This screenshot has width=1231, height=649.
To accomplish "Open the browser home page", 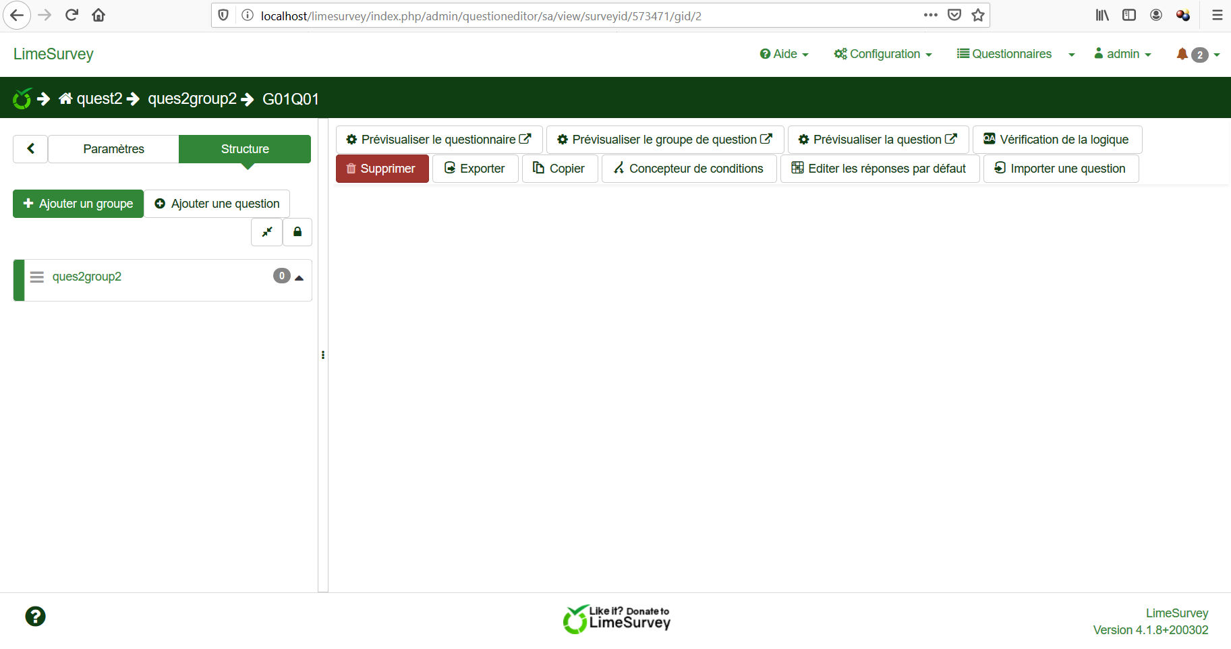I will pyautogui.click(x=98, y=15).
